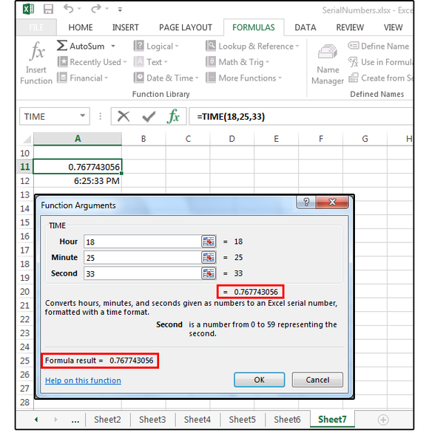This screenshot has width=429, height=433.
Task: Select column B header
Action: pyautogui.click(x=143, y=139)
